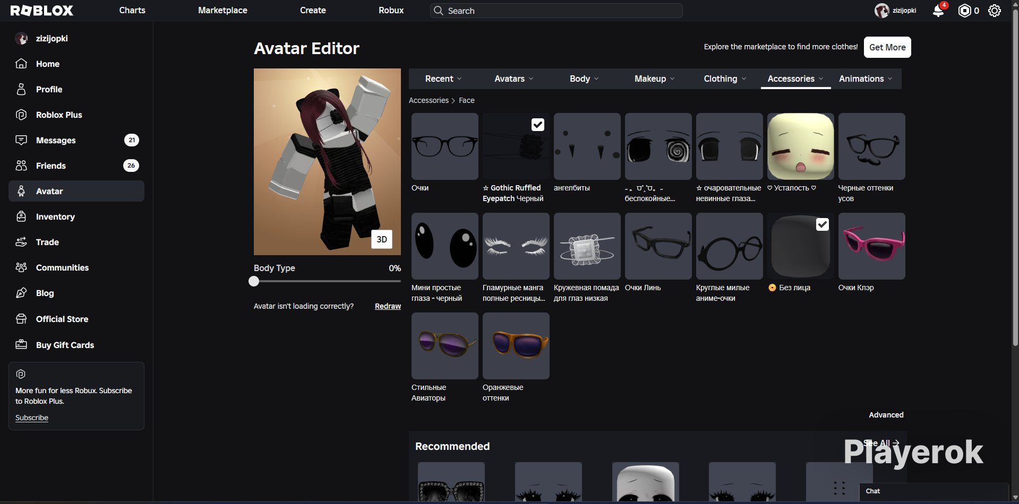
Task: Select the Кружевная помада item
Action: 587,246
